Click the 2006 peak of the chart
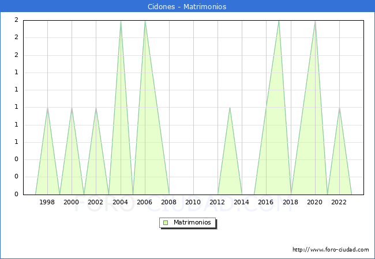 point(145,21)
